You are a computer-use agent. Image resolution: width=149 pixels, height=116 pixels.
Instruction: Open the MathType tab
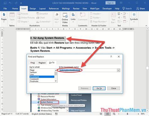click(x=95, y=8)
